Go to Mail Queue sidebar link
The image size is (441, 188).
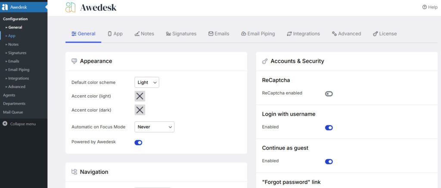pyautogui.click(x=13, y=112)
